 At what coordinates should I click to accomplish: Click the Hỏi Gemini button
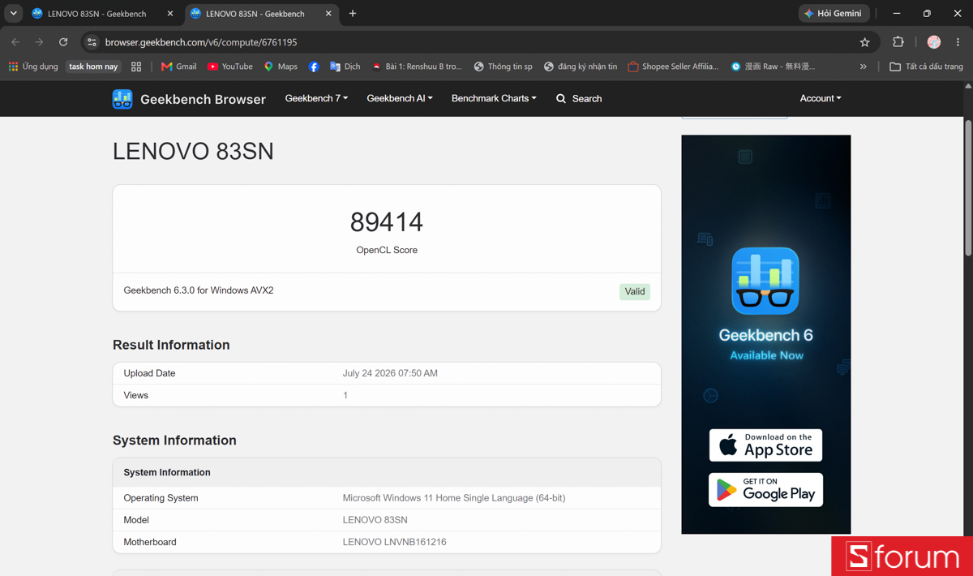click(x=834, y=14)
